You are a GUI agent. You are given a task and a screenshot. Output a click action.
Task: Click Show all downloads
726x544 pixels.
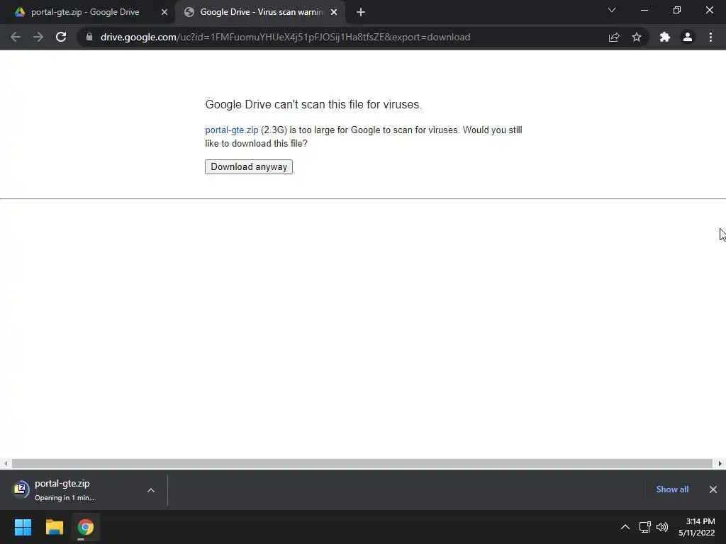(672, 489)
